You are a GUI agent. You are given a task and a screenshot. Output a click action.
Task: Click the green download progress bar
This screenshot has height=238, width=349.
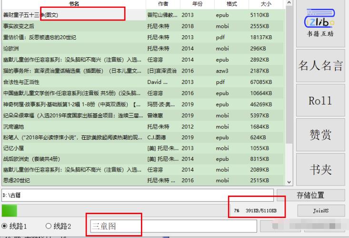point(10,210)
